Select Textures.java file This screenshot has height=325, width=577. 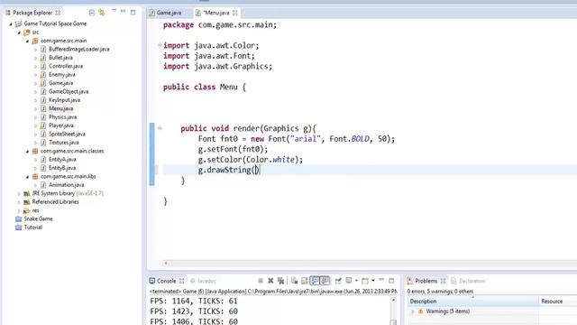64,143
